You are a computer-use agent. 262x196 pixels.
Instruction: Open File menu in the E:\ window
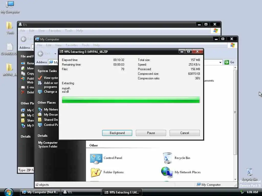click(x=23, y=31)
